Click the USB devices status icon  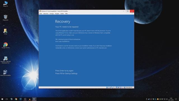113,88
